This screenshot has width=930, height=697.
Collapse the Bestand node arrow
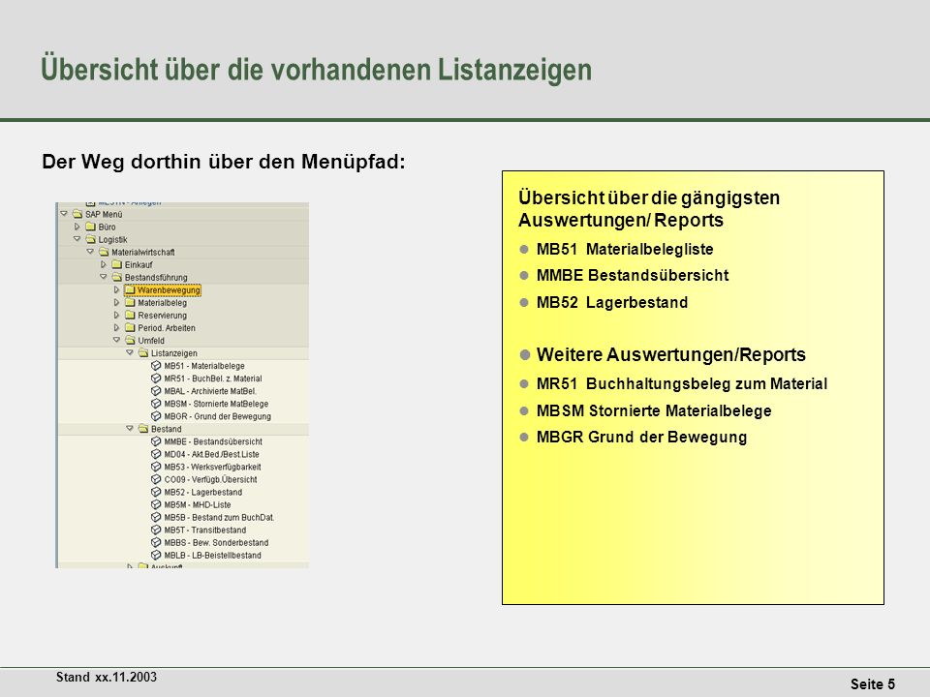(x=129, y=429)
